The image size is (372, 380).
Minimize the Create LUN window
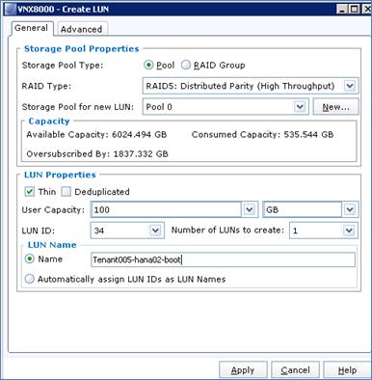(x=342, y=9)
